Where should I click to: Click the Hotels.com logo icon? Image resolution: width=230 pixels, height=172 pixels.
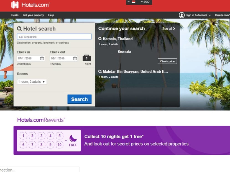(x=15, y=5)
